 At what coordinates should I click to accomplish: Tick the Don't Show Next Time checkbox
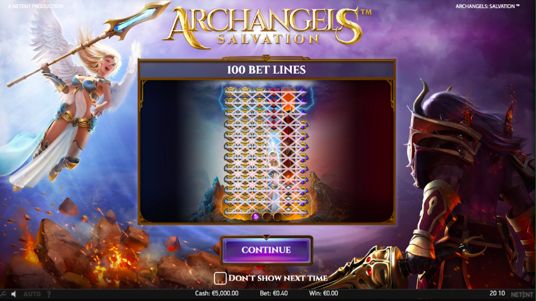[220, 278]
